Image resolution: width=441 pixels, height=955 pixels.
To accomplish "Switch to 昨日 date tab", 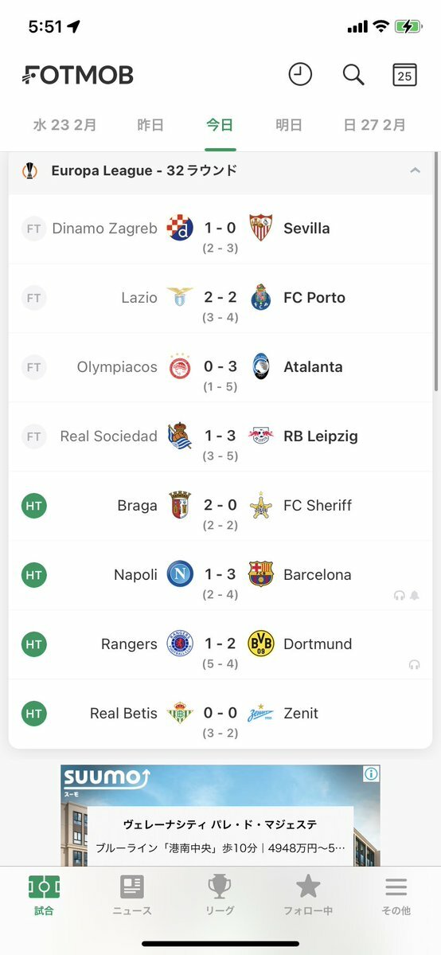I will click(x=150, y=125).
